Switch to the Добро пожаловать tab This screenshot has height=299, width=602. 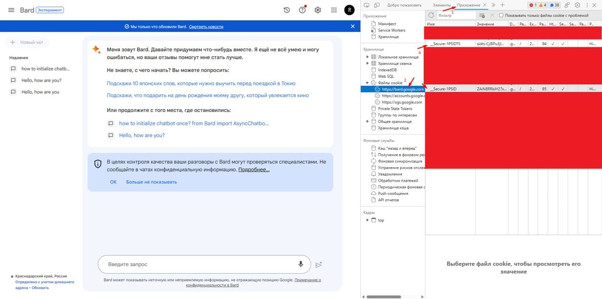tap(404, 5)
